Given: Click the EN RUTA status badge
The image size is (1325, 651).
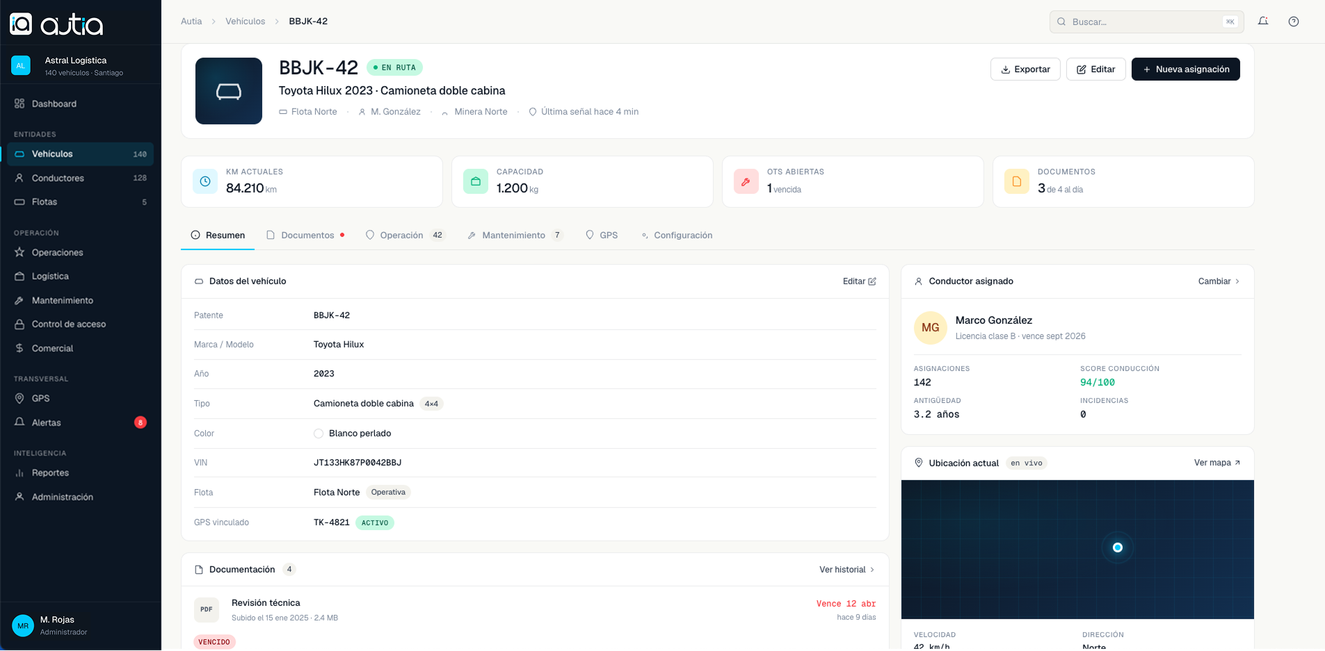Looking at the screenshot, I should (395, 67).
